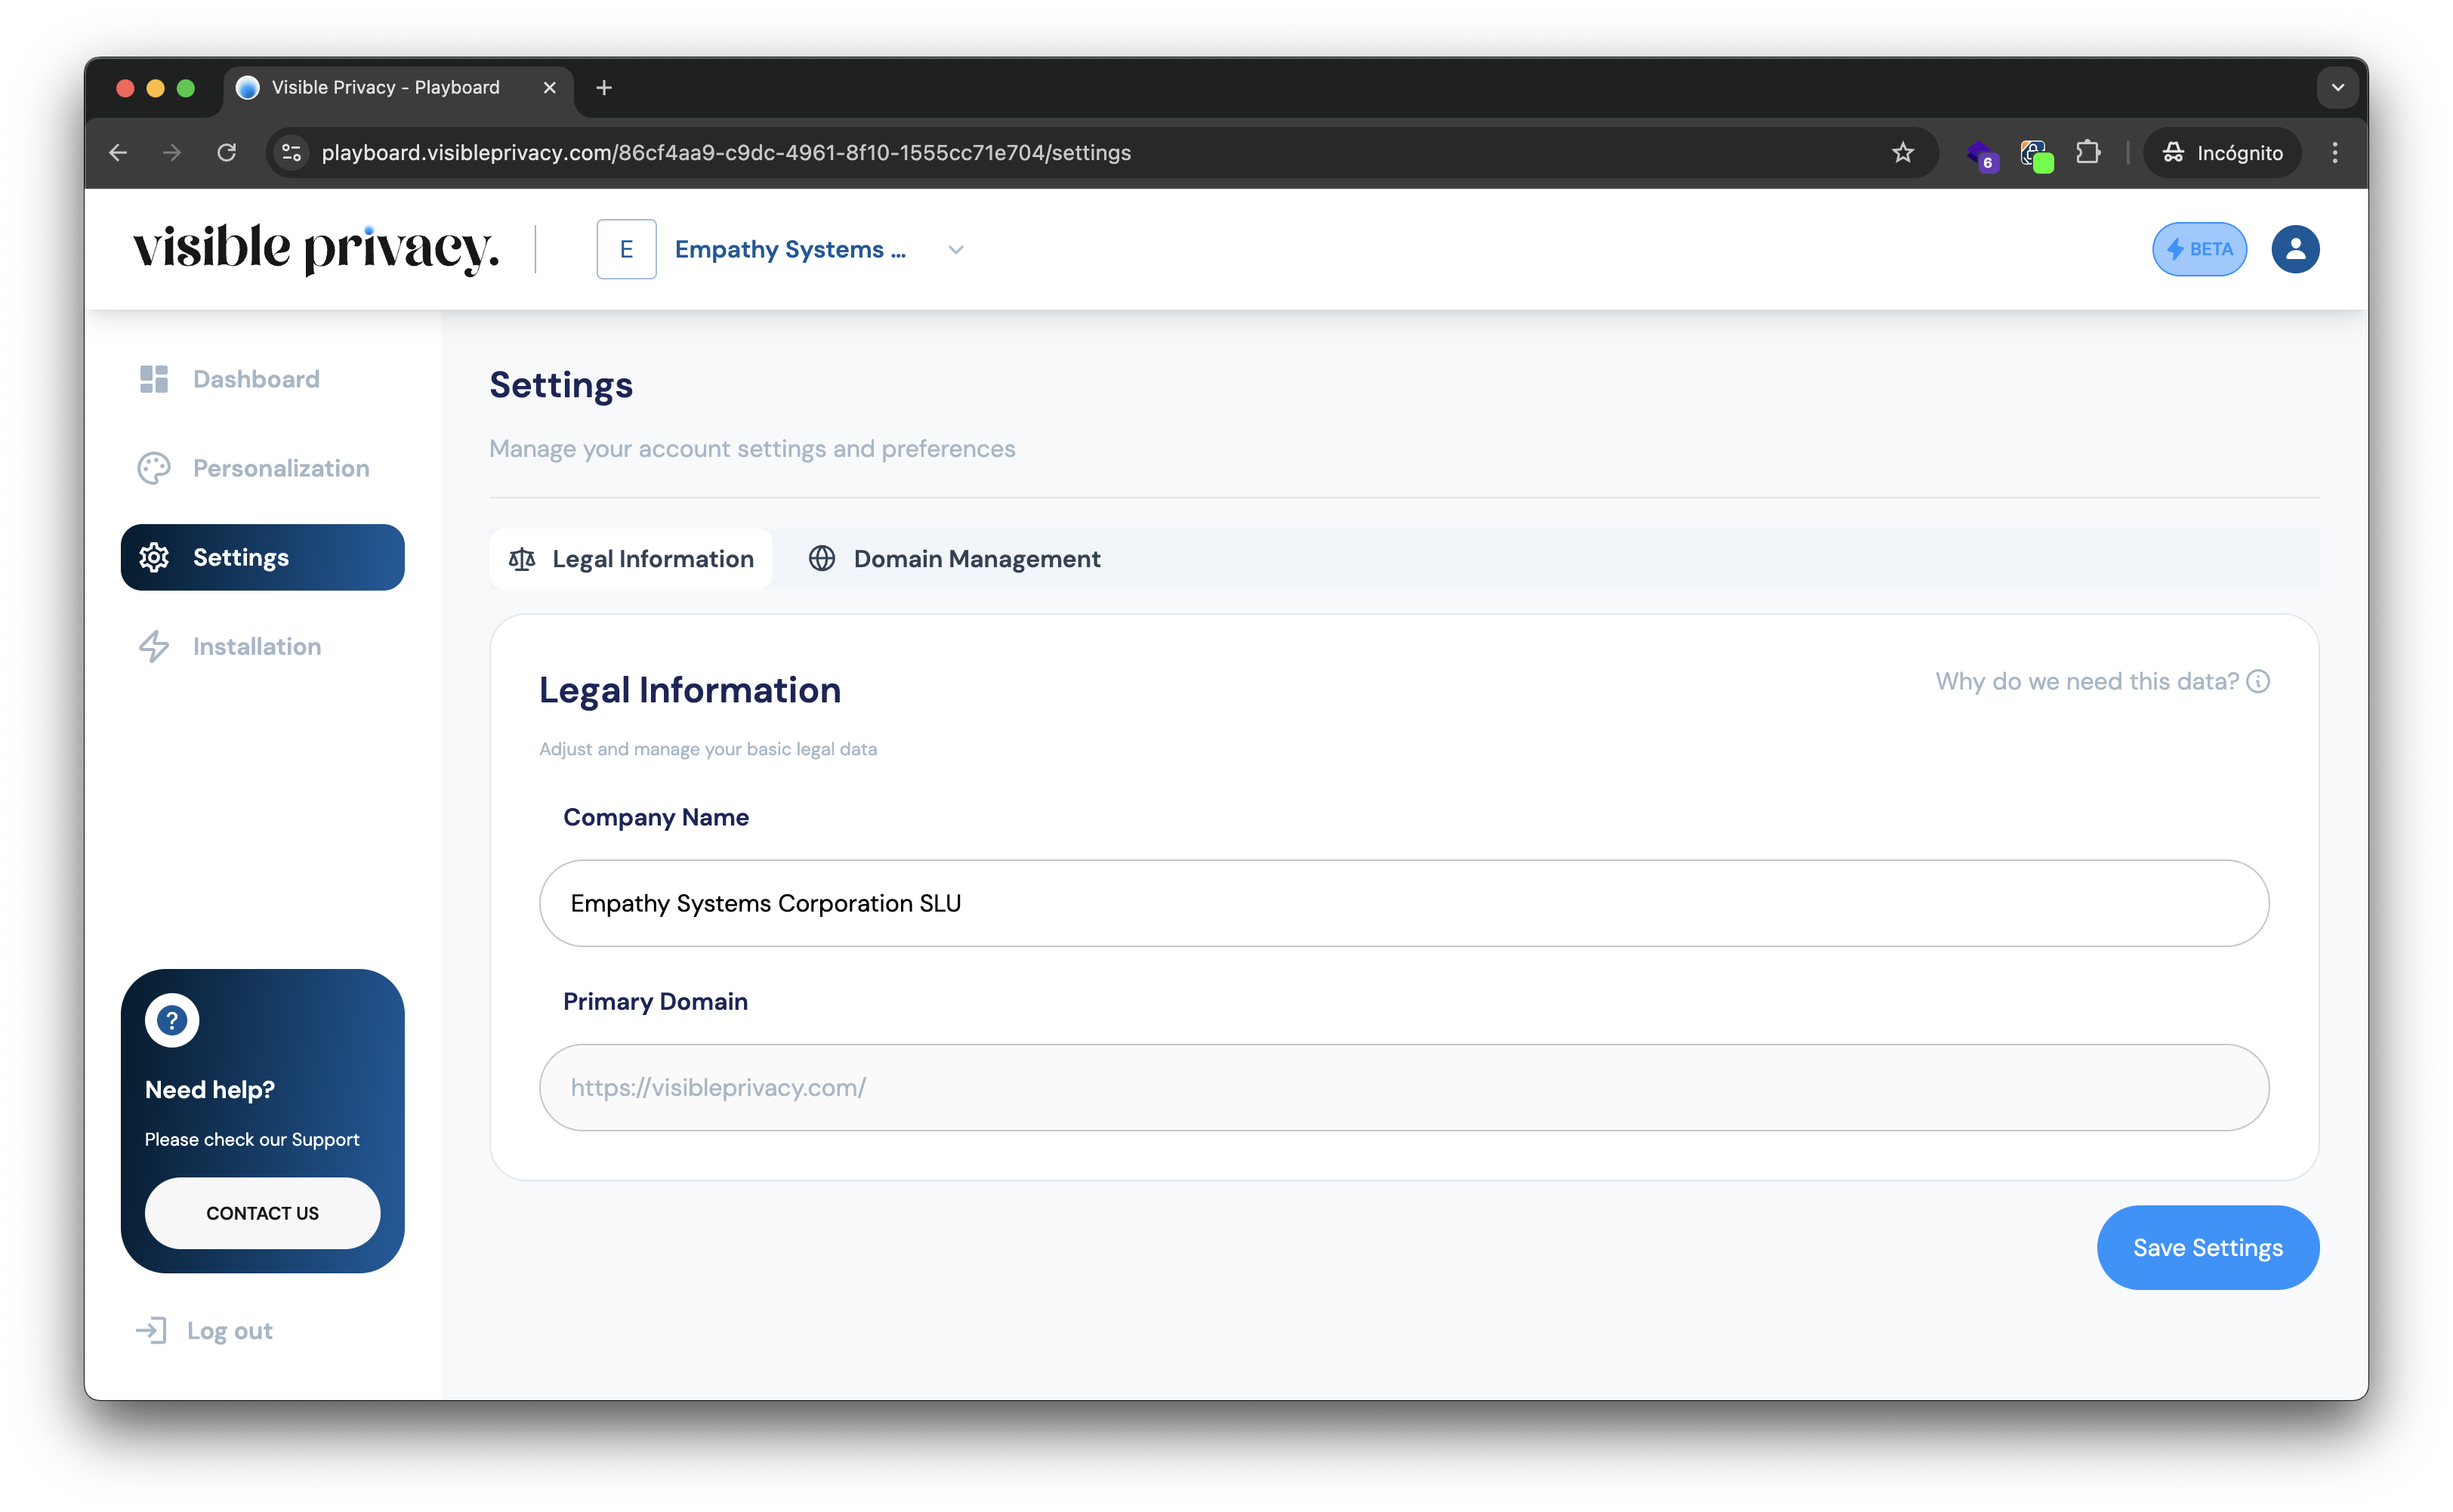Open the browser extensions puzzle icon

2088,152
